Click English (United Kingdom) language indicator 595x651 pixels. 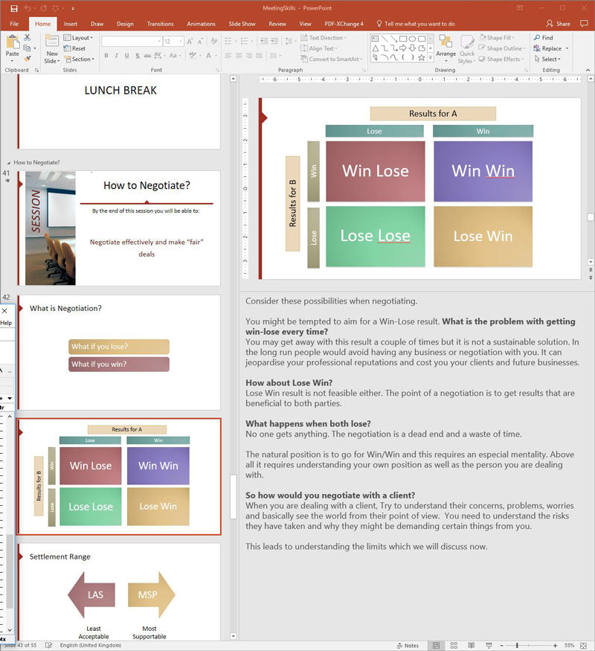(x=91, y=645)
